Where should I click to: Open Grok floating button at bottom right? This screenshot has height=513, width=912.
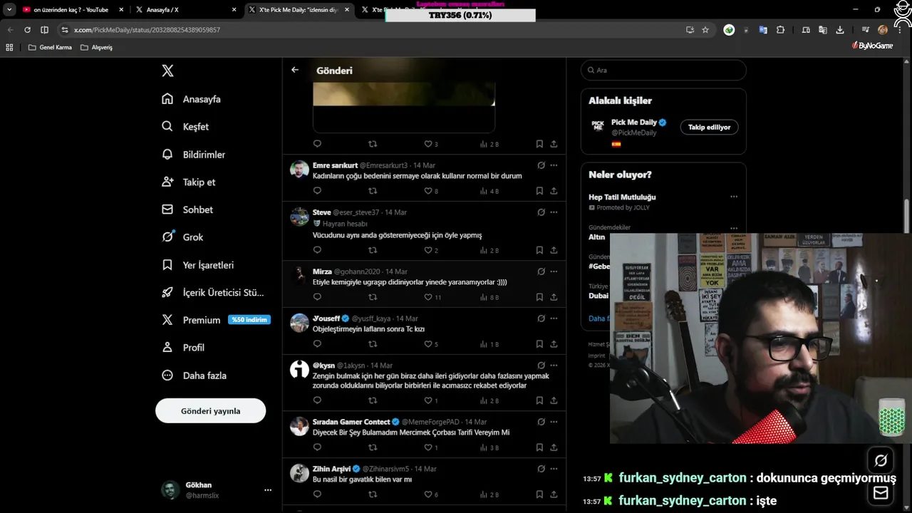881,460
